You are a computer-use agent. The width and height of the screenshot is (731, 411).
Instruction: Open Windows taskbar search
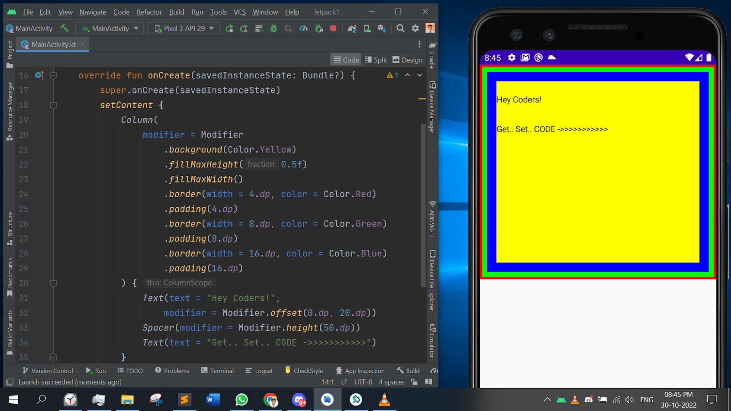pos(42,400)
